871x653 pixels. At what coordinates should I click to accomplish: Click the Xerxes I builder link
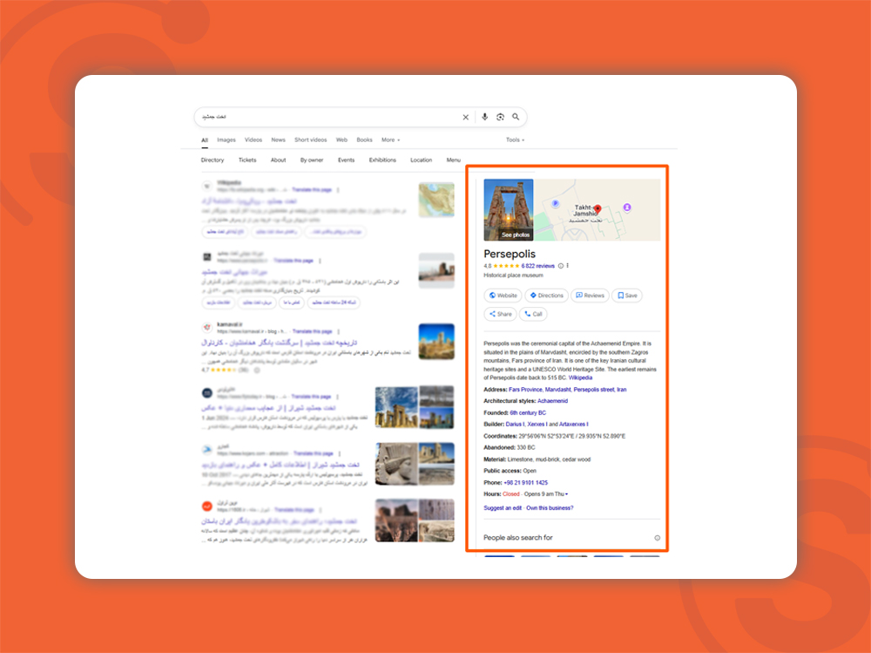click(537, 425)
